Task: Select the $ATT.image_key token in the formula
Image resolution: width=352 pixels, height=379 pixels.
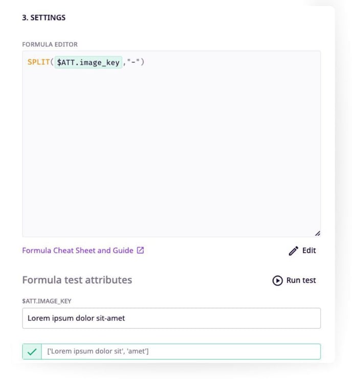Action: pyautogui.click(x=88, y=62)
